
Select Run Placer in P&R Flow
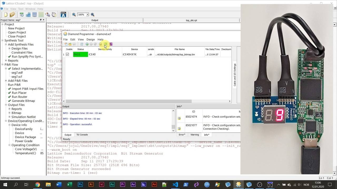[x=19, y=93]
